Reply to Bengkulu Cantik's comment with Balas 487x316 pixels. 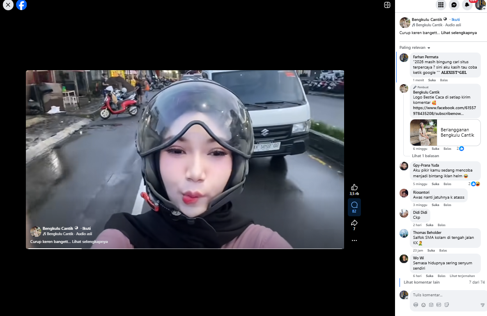coord(447,149)
